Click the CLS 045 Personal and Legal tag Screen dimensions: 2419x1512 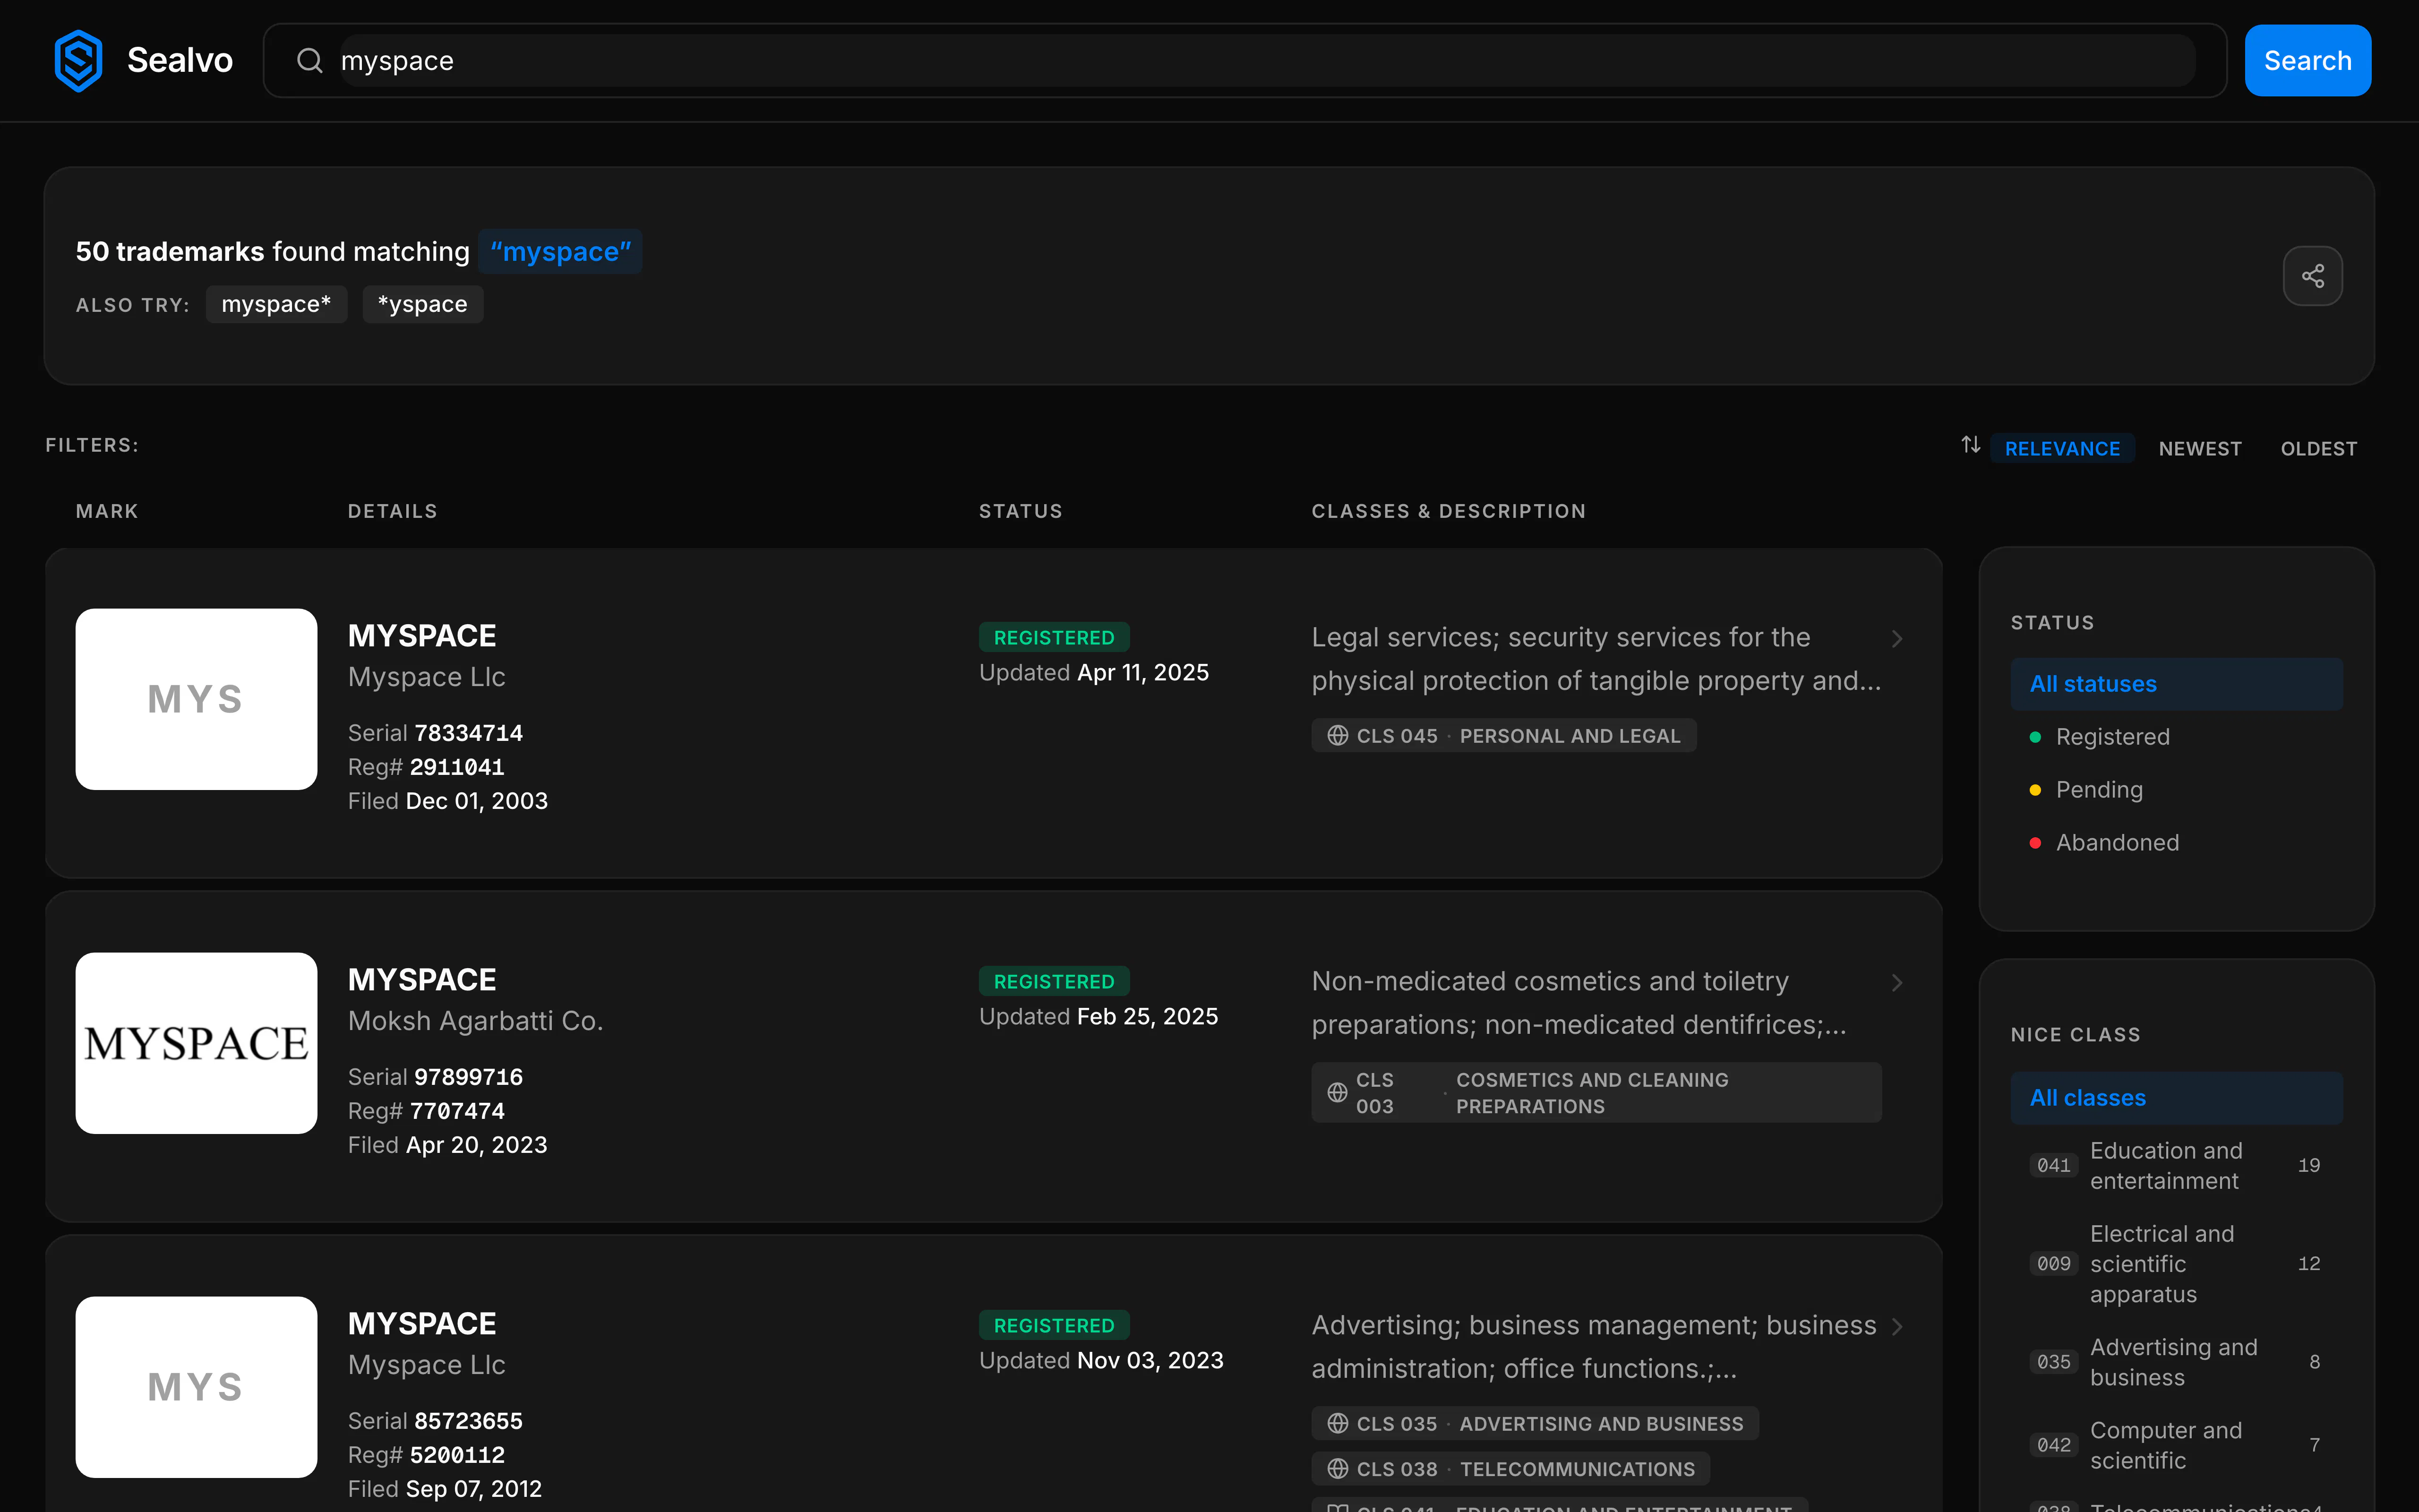click(x=1503, y=736)
